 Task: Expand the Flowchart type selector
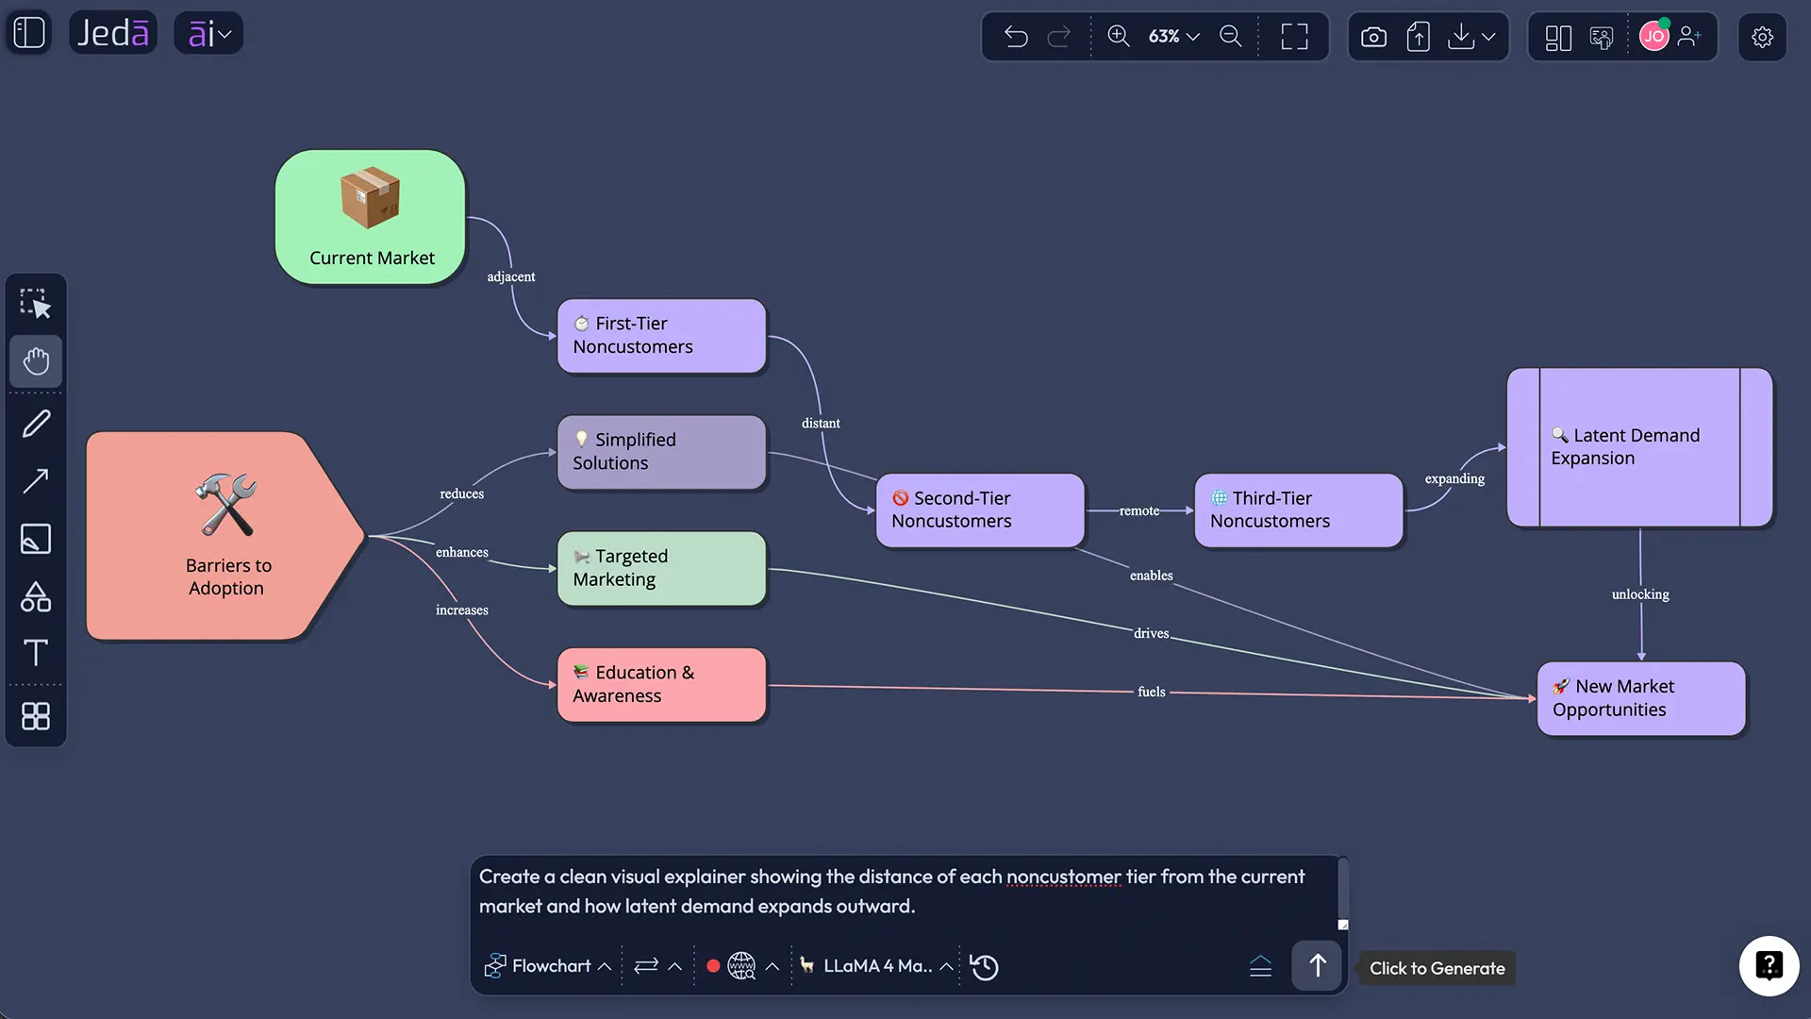click(548, 966)
